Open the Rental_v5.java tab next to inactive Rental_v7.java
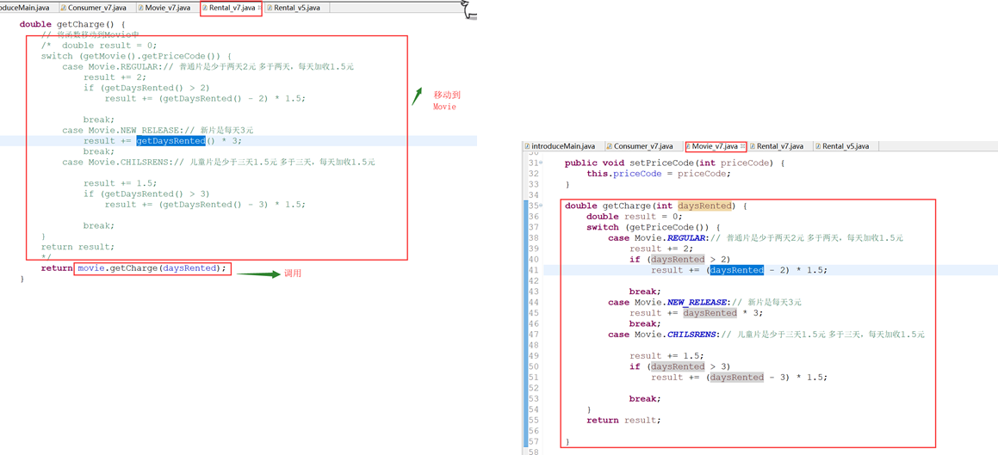Image resolution: width=998 pixels, height=455 pixels. click(845, 146)
